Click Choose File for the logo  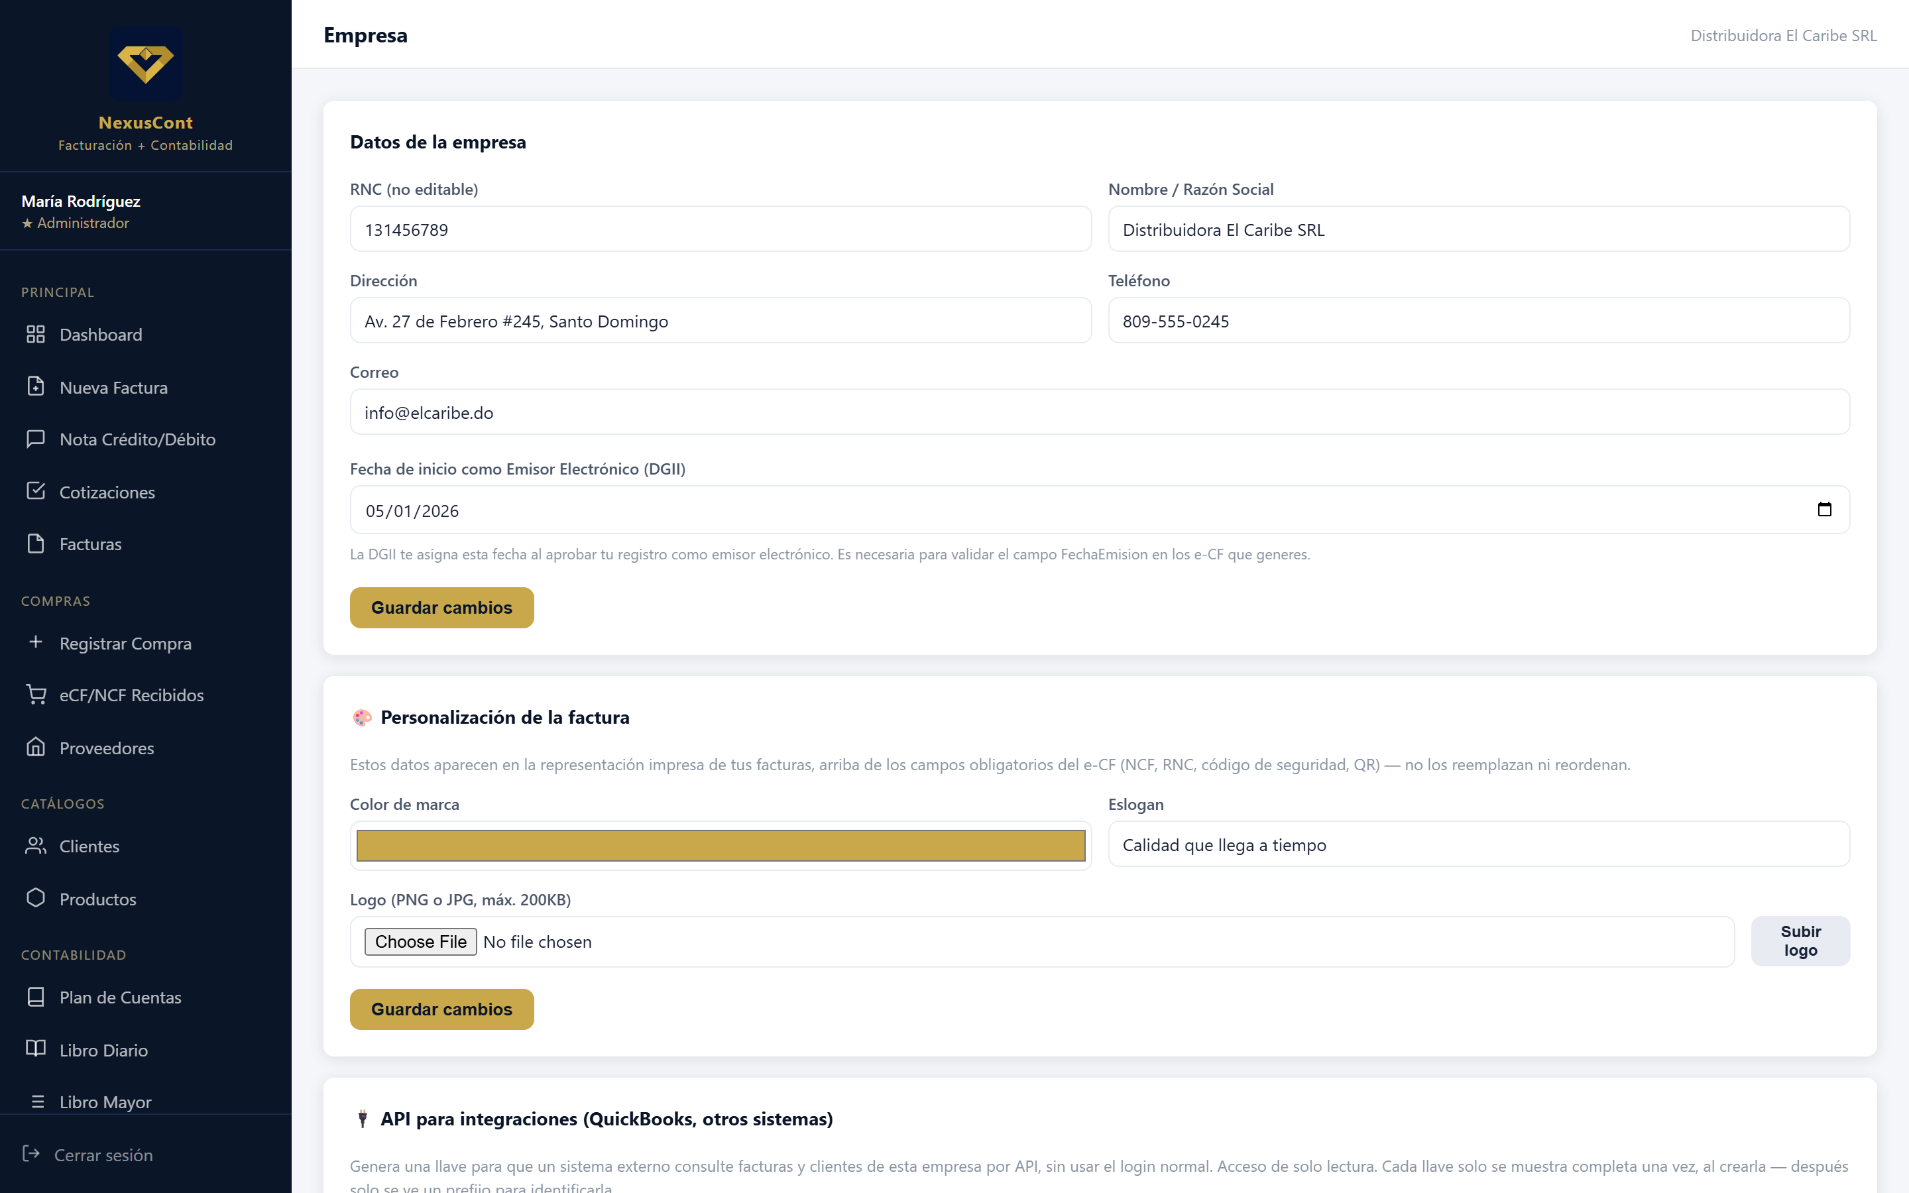(420, 941)
